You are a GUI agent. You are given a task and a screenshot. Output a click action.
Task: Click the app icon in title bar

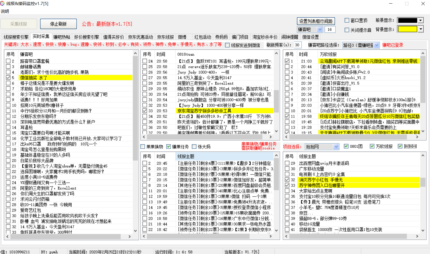tap(2, 4)
